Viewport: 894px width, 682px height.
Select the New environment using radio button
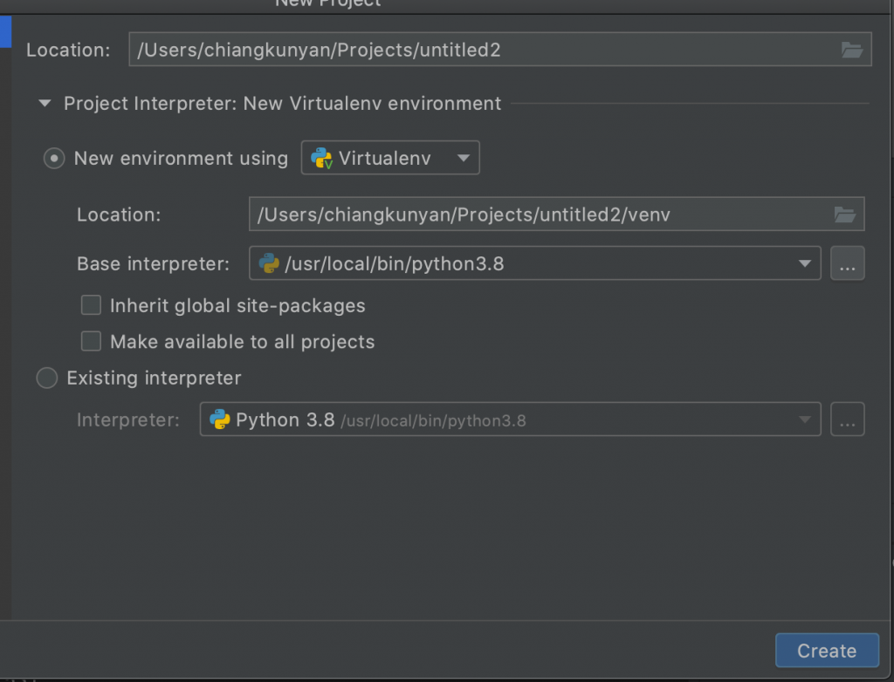point(54,158)
